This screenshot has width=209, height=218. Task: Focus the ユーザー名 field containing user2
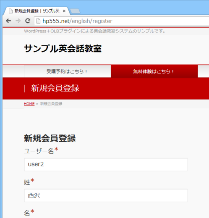coord(106,165)
